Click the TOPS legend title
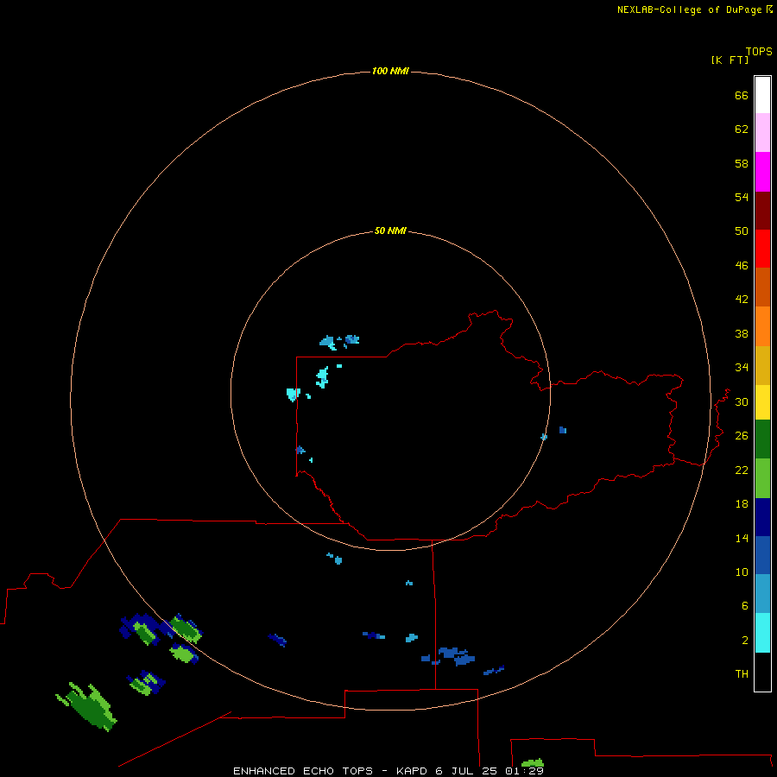The height and width of the screenshot is (777, 777). click(x=759, y=52)
